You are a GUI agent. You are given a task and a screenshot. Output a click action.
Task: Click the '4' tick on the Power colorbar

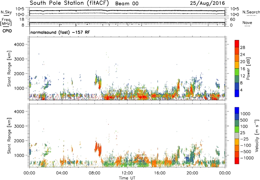[x=241, y=90]
